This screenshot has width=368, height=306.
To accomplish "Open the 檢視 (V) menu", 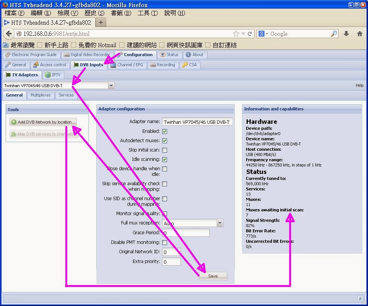I will (x=68, y=13).
